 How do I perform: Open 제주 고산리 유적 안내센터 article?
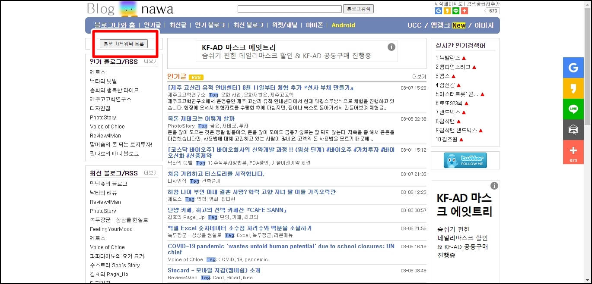click(261, 87)
